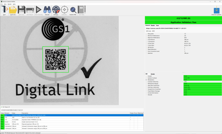Switch to the Scan tab

coord(158,26)
